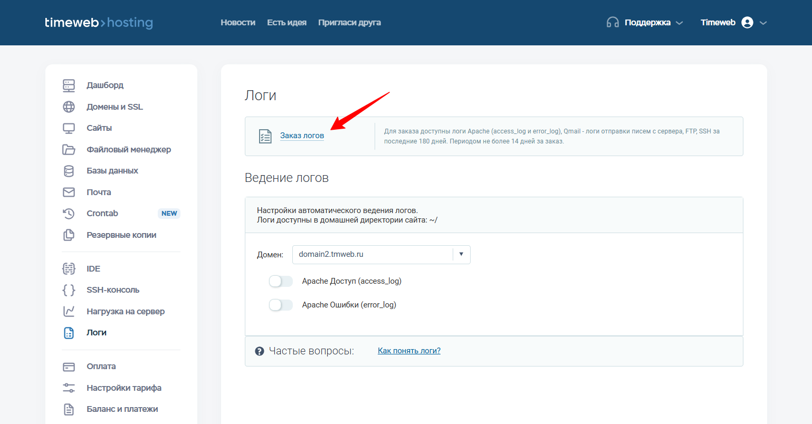Click the SSH-консоль curly braces icon
812x424 pixels.
click(69, 290)
